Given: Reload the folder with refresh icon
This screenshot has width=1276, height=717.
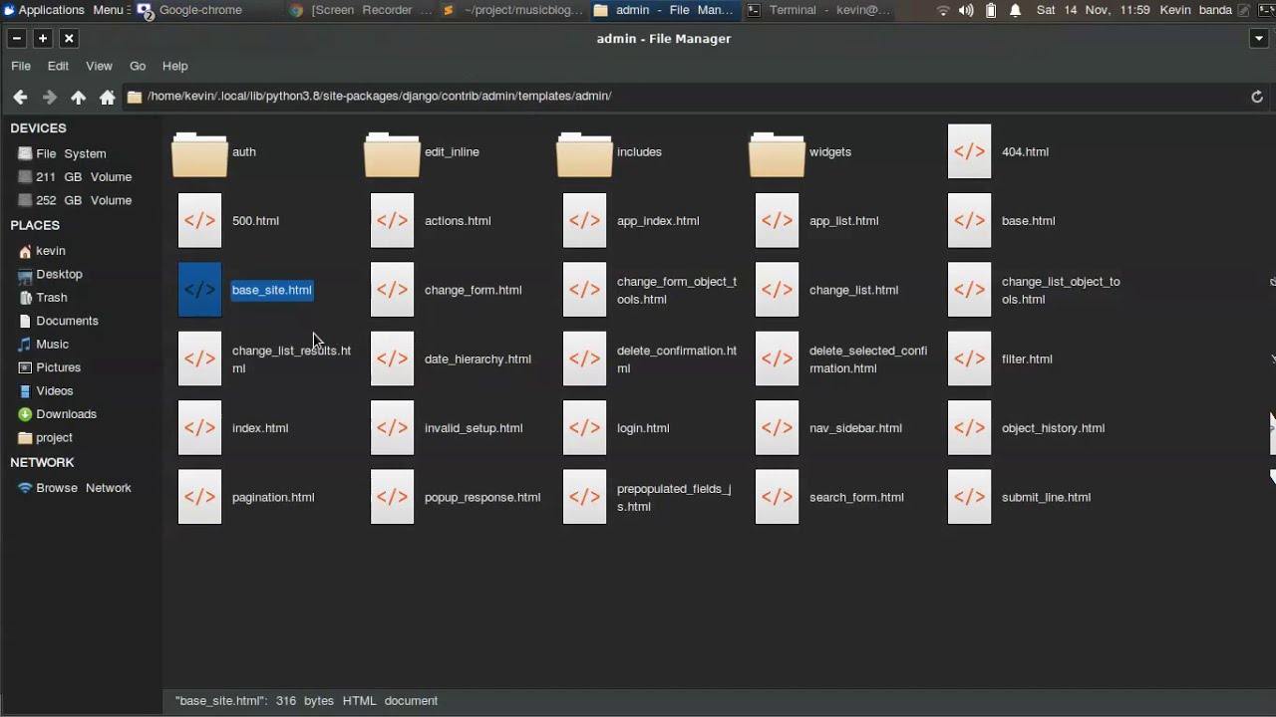Looking at the screenshot, I should tap(1257, 97).
